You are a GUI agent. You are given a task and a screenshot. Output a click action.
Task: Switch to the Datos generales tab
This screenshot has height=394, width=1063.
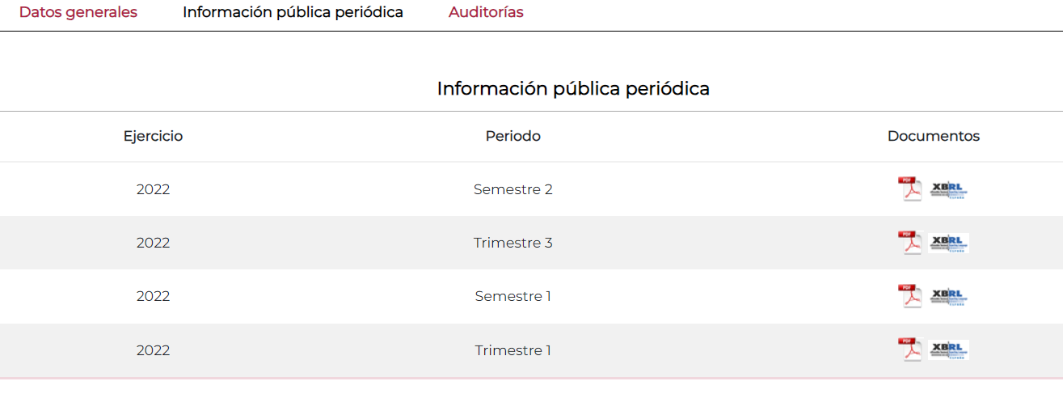[78, 12]
